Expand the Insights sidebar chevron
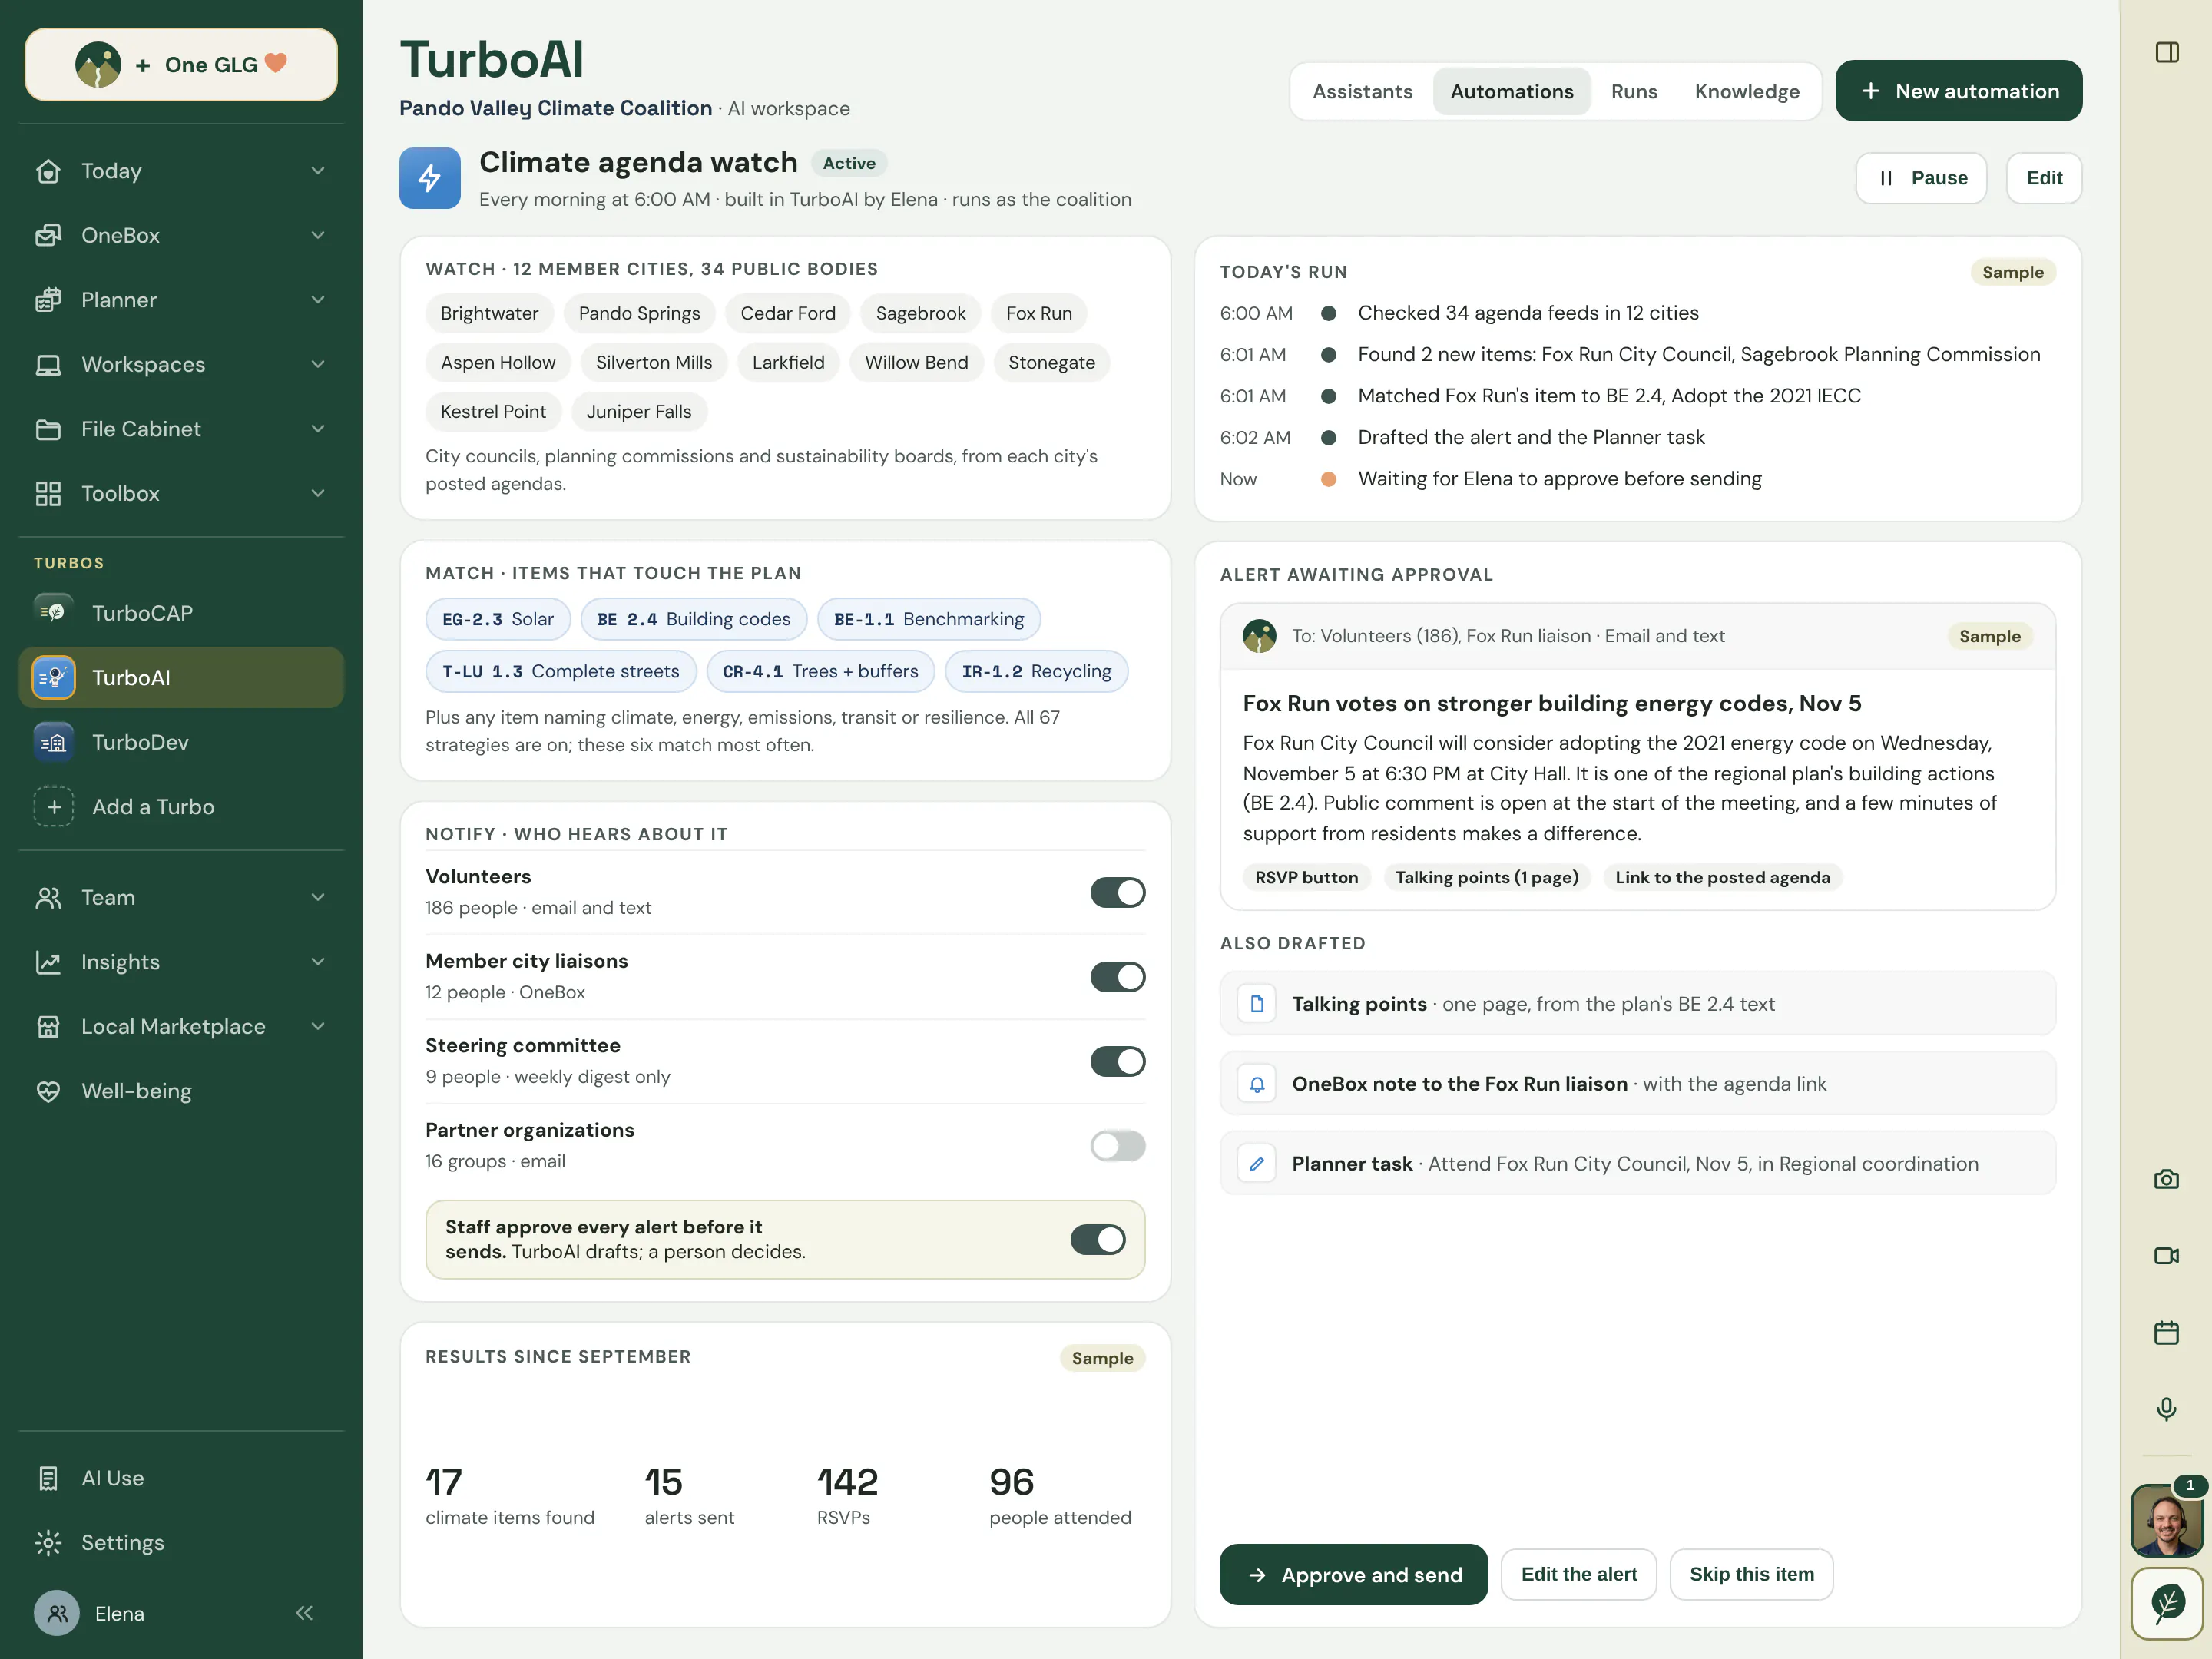 (318, 962)
